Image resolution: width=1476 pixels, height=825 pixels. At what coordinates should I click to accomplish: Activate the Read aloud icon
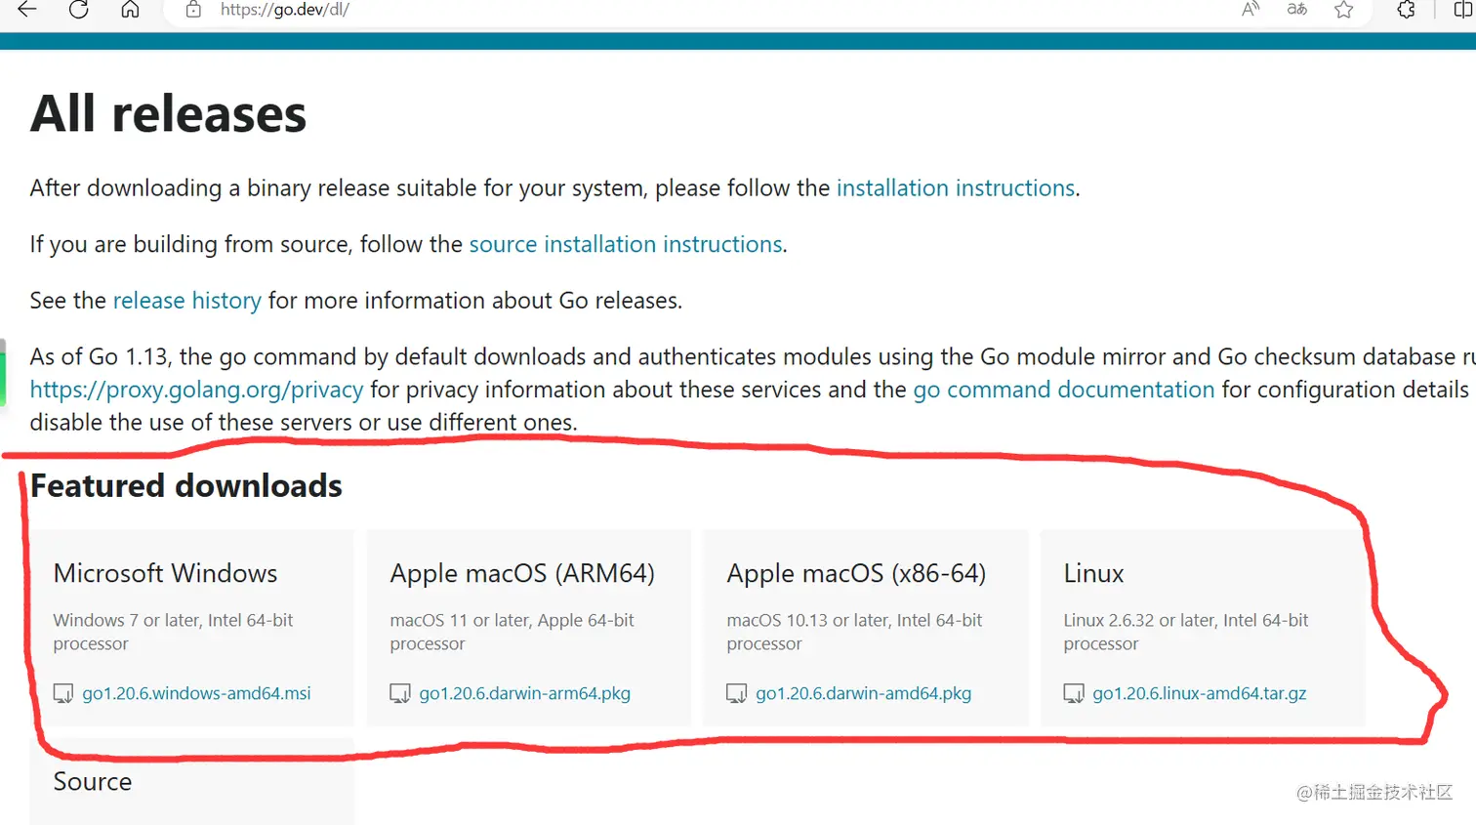click(x=1250, y=9)
